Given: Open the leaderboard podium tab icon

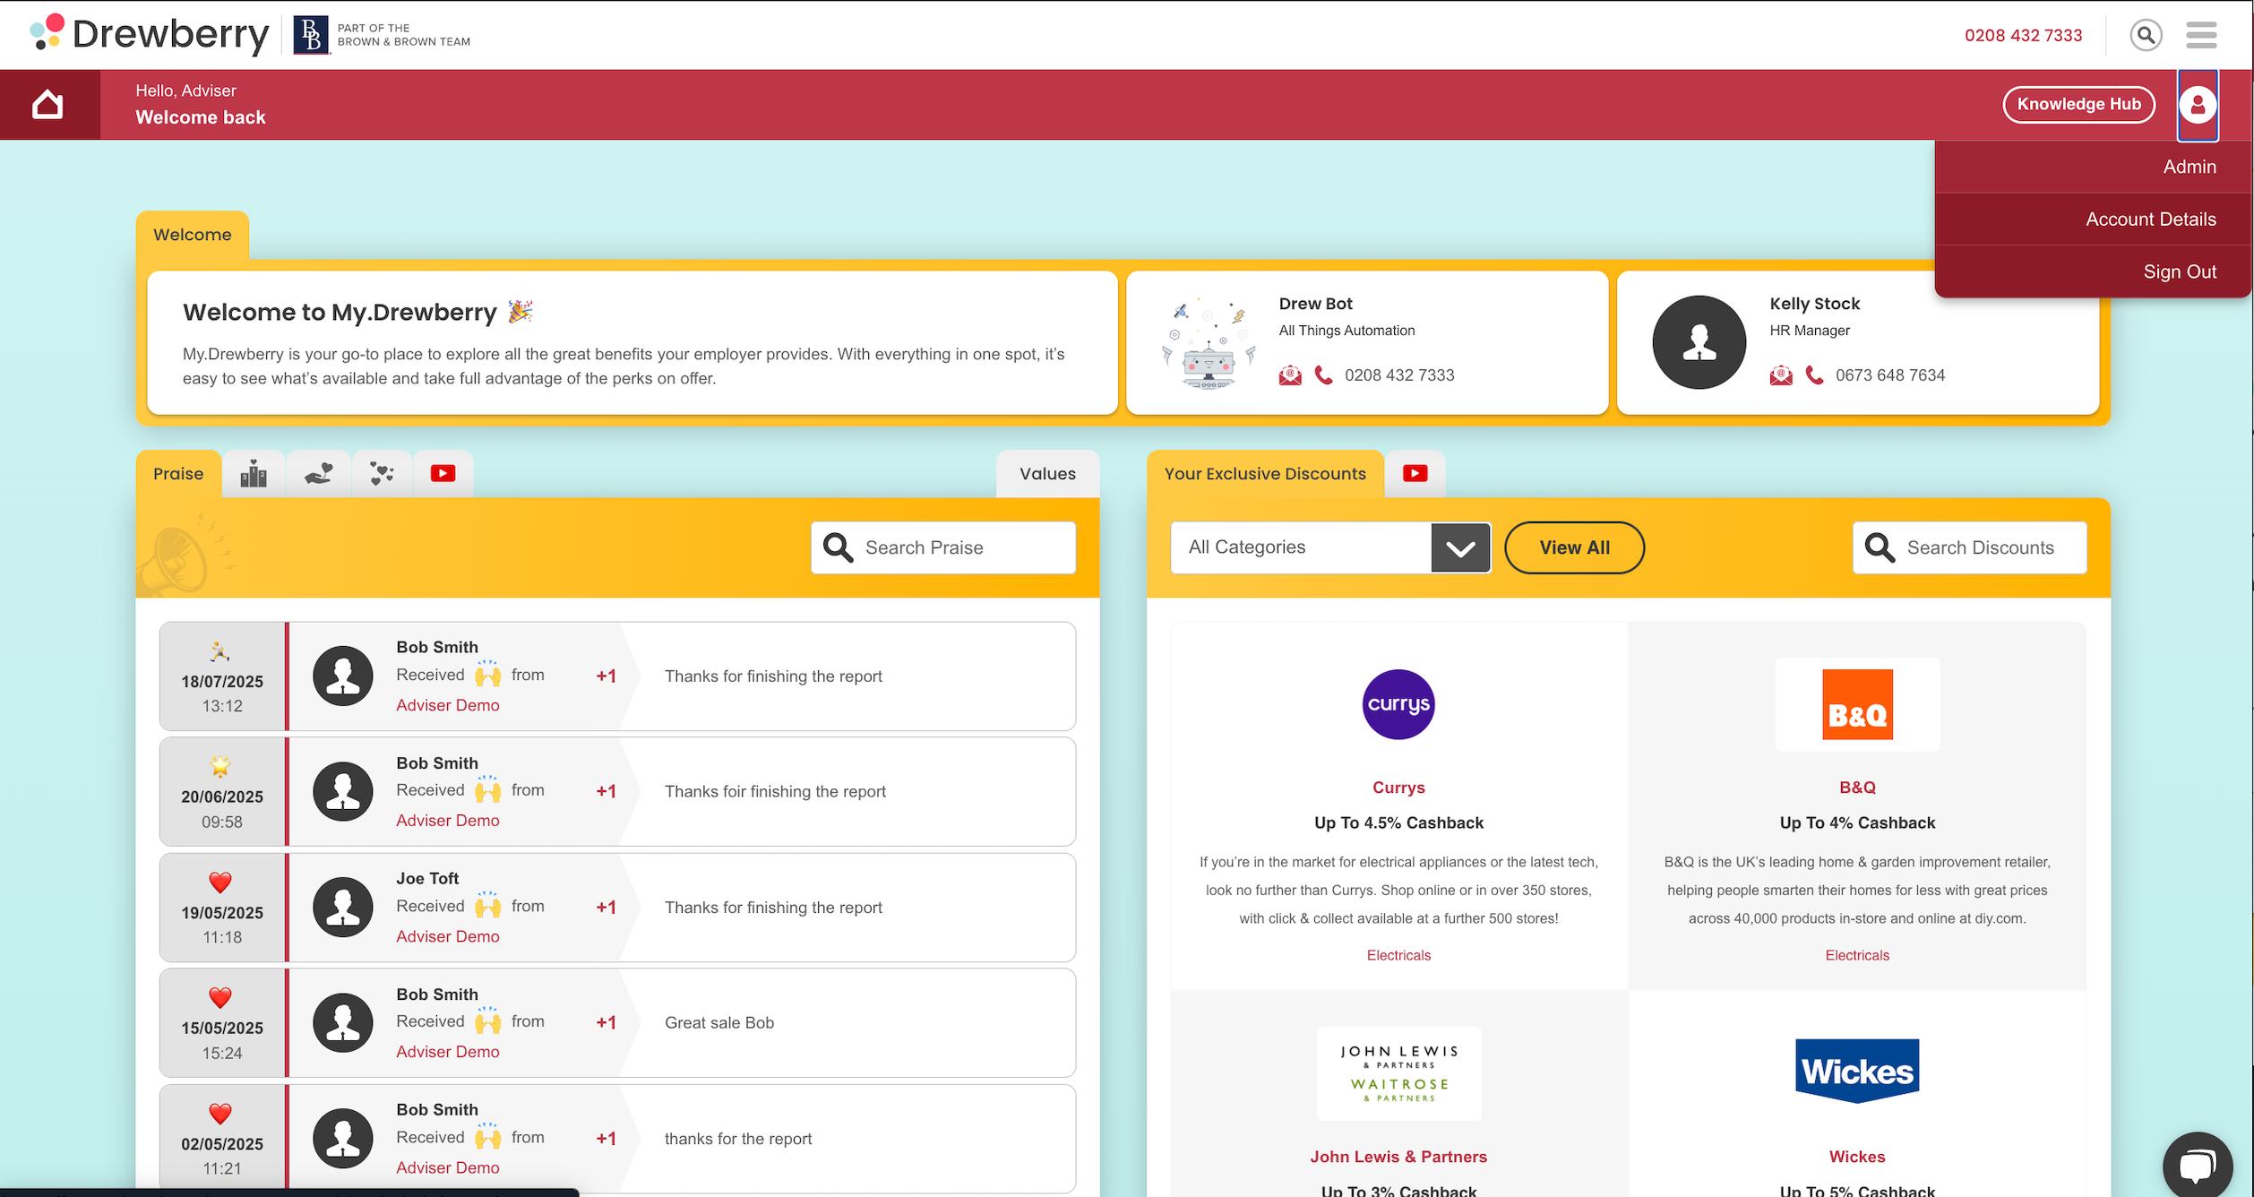Looking at the screenshot, I should (x=254, y=474).
